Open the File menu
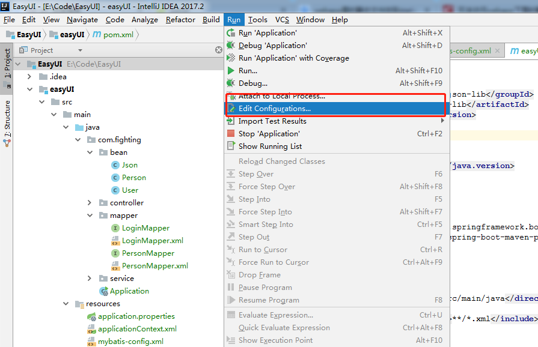538x347 pixels. 9,20
